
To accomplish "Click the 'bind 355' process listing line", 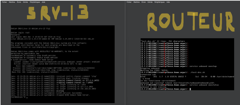I will pyautogui.click(x=187, y=77).
